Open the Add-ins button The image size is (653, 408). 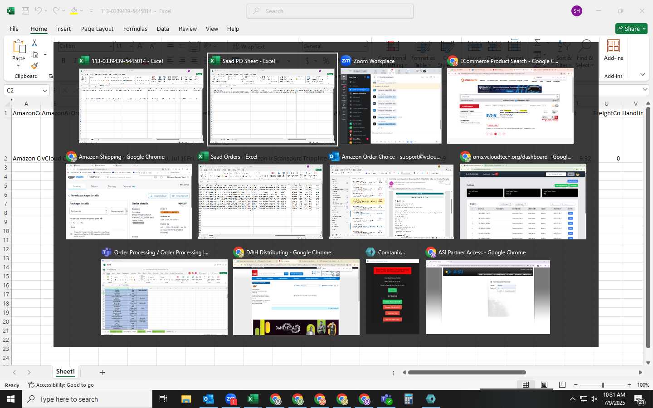[x=614, y=50]
